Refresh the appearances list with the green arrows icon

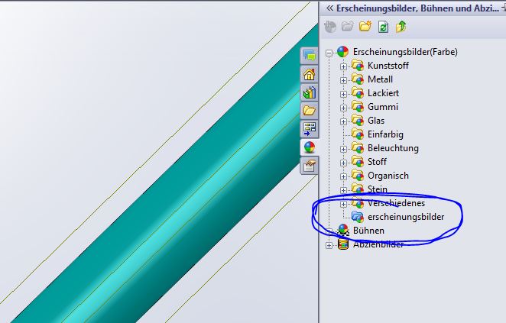click(x=384, y=27)
